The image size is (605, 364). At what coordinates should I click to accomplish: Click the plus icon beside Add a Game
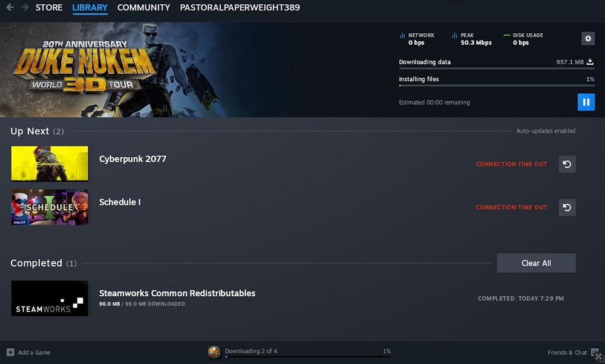point(10,353)
